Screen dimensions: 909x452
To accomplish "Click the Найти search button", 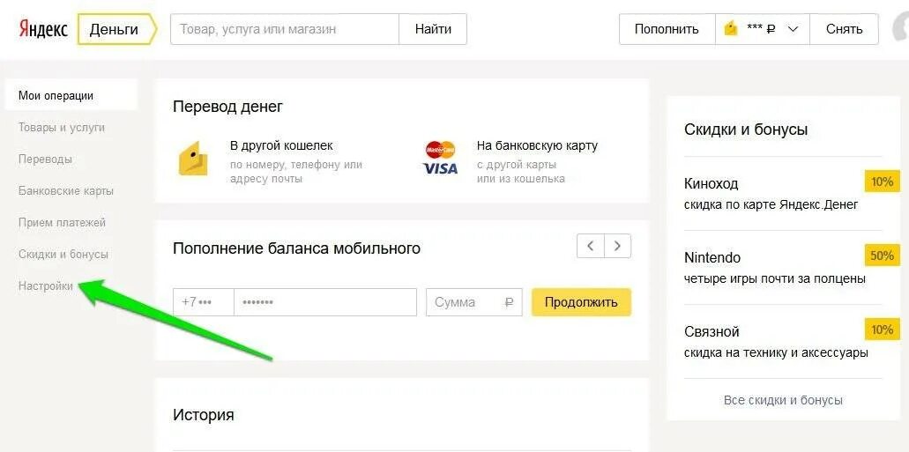I will (433, 29).
